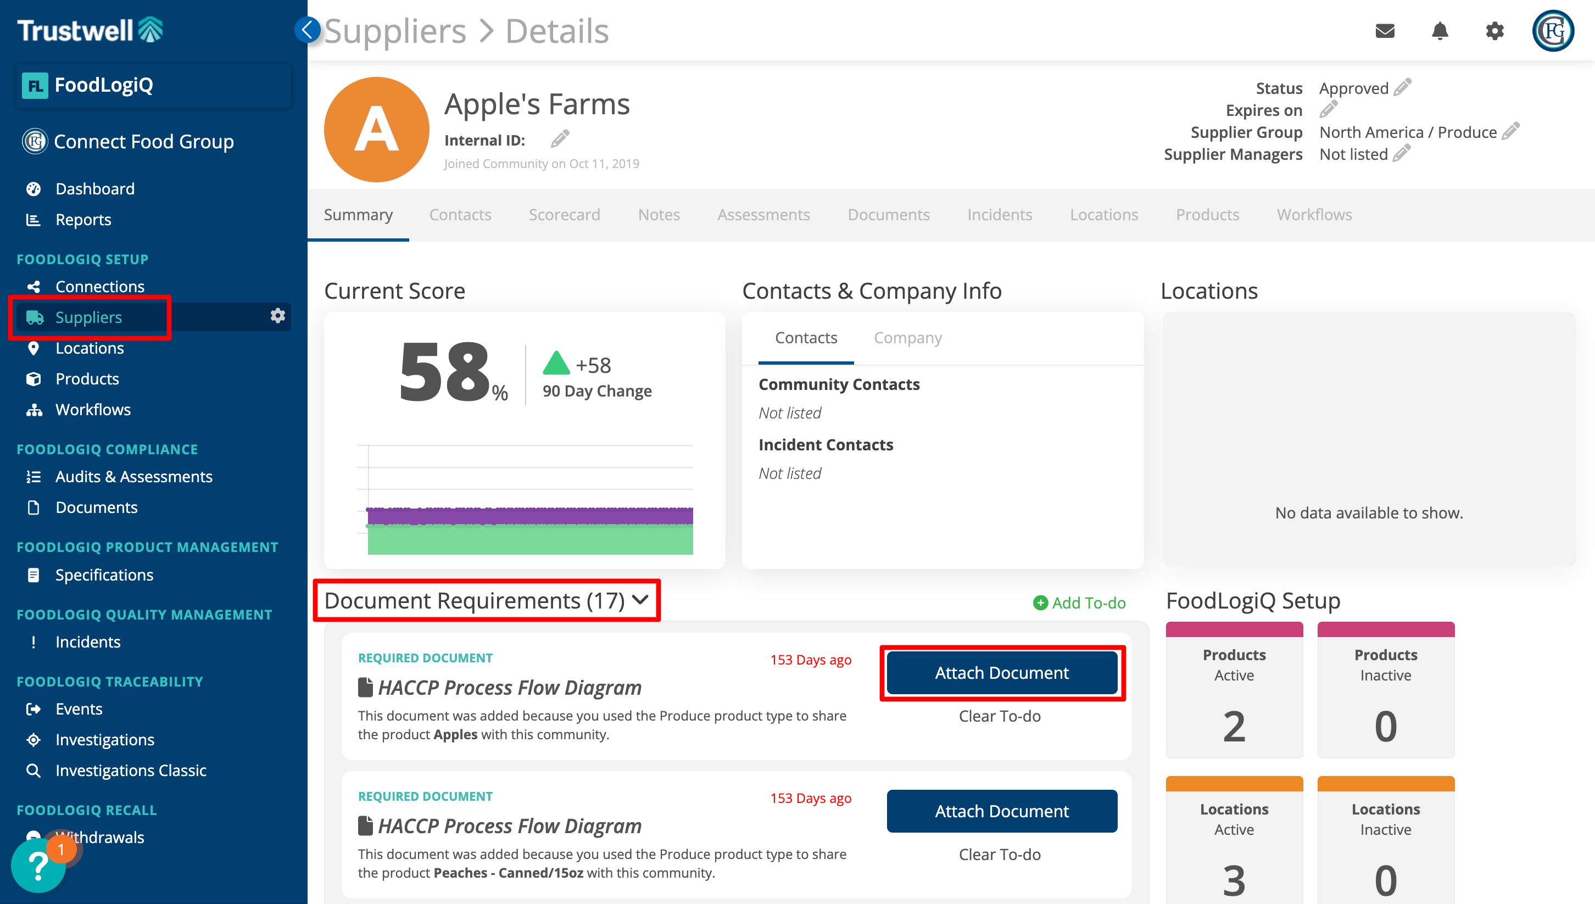Click the Products box icon
The image size is (1595, 904).
(34, 379)
